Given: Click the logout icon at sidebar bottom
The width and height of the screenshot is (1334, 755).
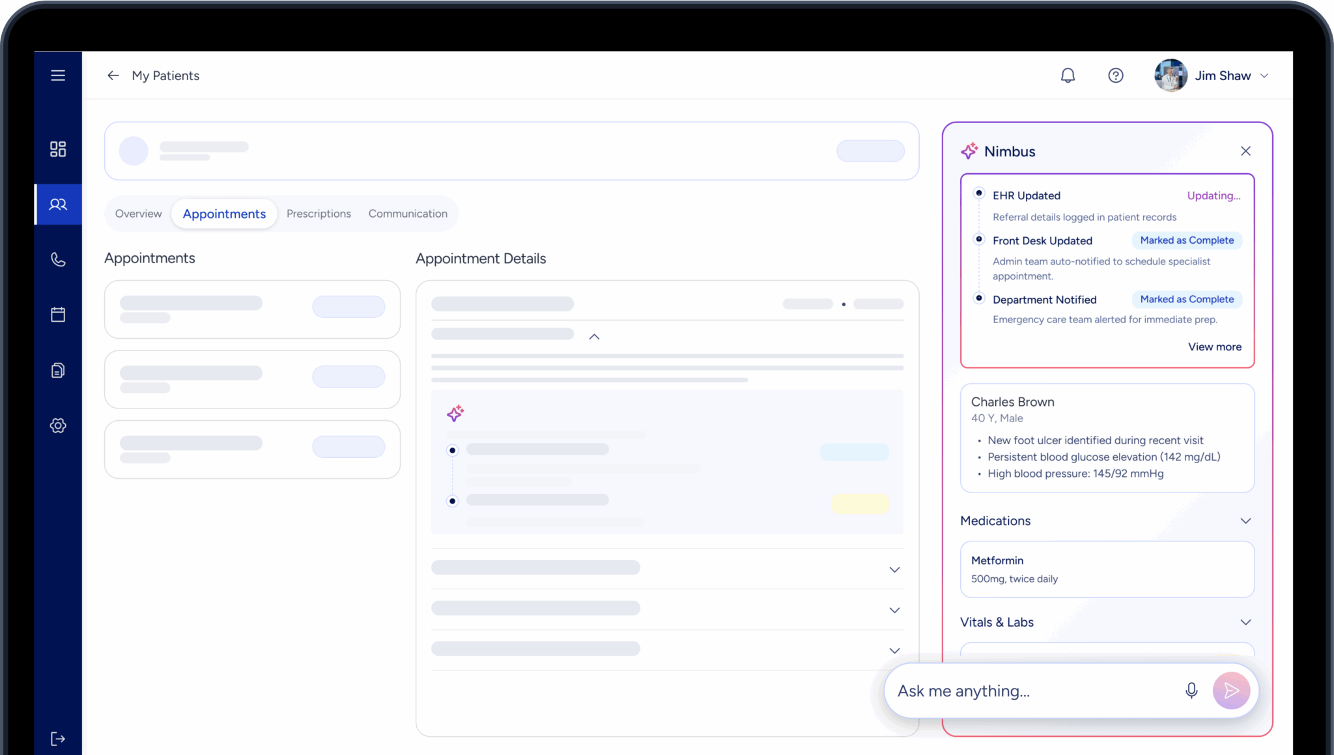Looking at the screenshot, I should coord(58,739).
